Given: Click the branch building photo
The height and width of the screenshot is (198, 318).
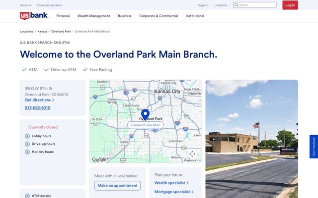Looking at the screenshot, I should click(x=252, y=139).
